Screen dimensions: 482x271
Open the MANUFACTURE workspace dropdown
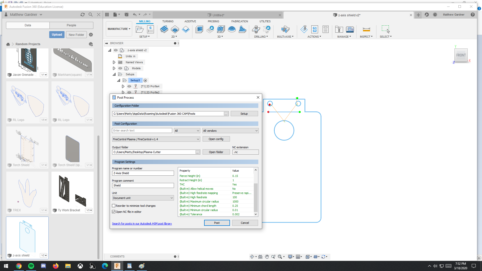point(119,29)
